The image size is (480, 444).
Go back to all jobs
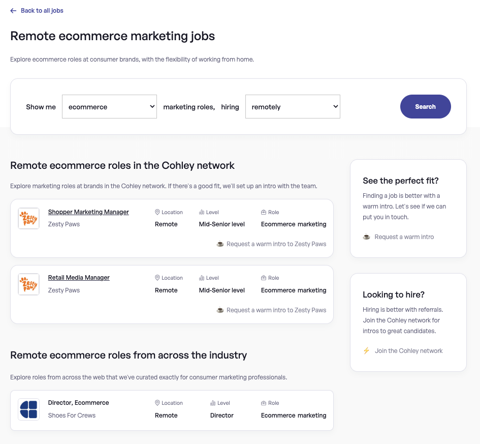coord(42,11)
